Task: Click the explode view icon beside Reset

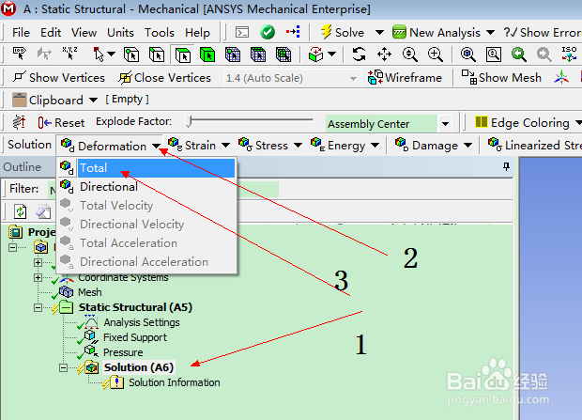Action: 19,122
